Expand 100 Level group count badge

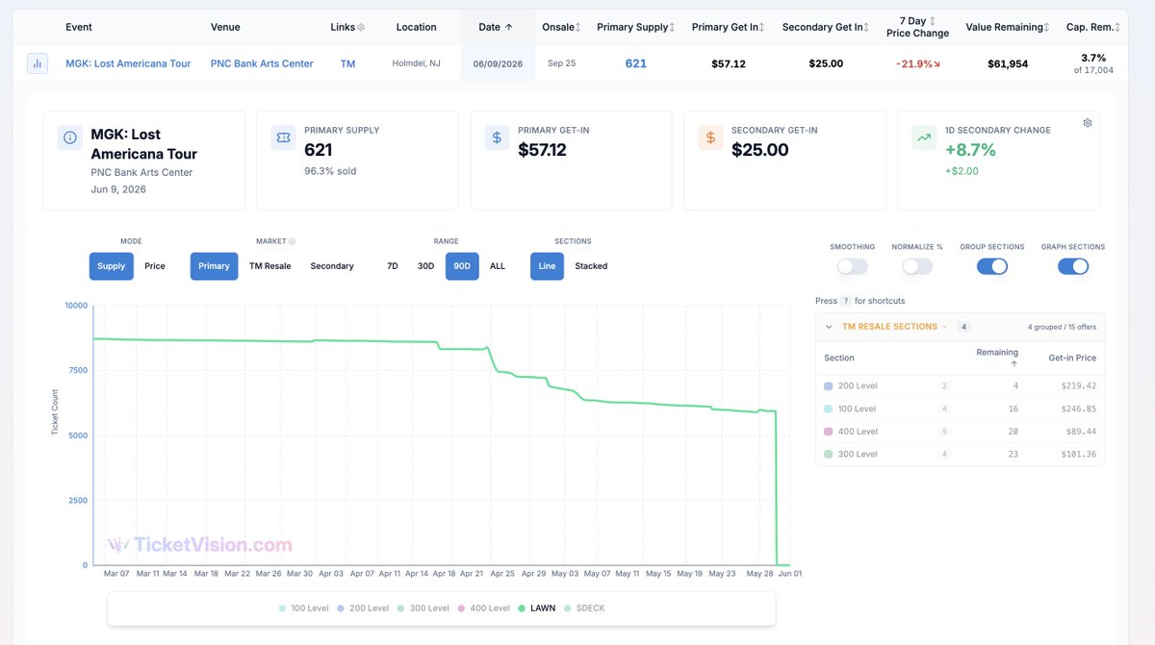[x=944, y=409]
